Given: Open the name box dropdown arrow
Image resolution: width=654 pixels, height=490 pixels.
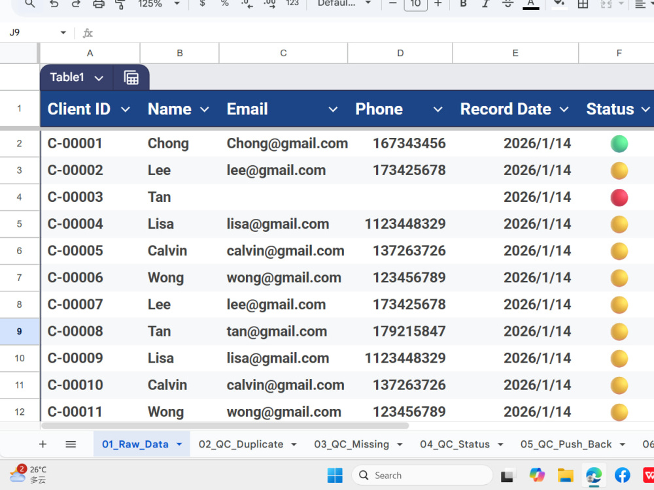Looking at the screenshot, I should pyautogui.click(x=63, y=33).
